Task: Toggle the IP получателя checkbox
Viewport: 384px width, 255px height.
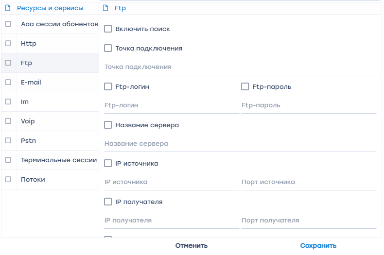Action: coord(108,202)
